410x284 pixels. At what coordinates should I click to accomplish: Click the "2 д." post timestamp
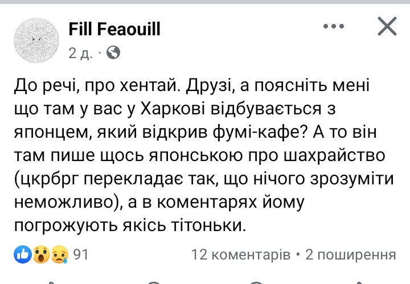[x=81, y=53]
